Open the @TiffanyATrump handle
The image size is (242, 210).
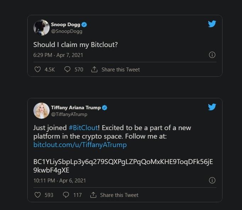click(x=69, y=114)
